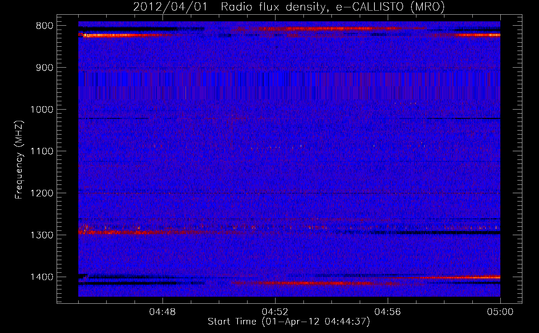Viewport: 539px width, 333px height.
Task: Click the '1000' frequency axis label
Action: pos(42,110)
